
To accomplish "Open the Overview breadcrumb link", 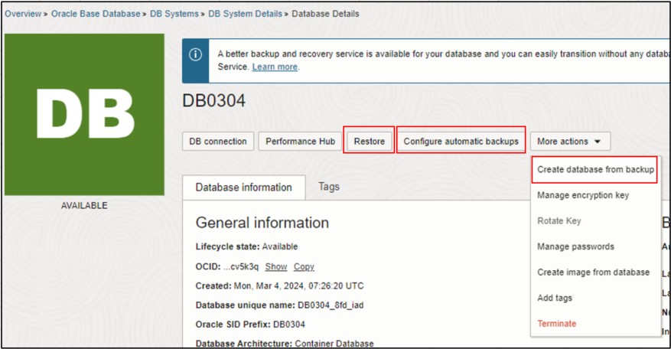I will click(23, 14).
